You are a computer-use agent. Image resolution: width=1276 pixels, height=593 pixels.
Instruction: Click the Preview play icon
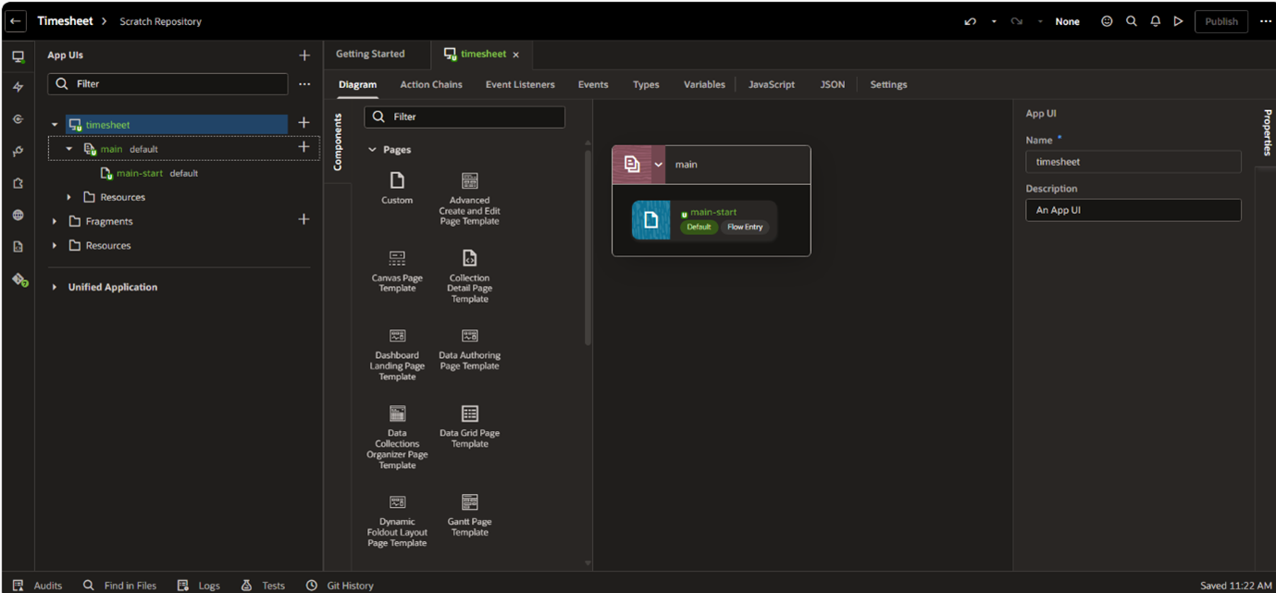pyautogui.click(x=1178, y=21)
